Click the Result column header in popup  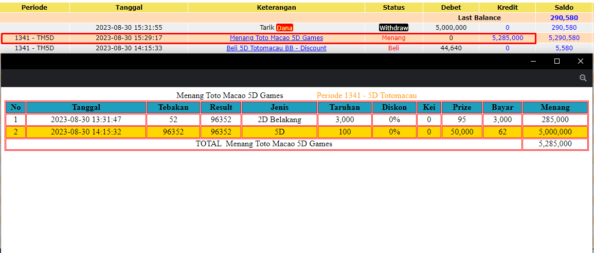[x=221, y=107]
